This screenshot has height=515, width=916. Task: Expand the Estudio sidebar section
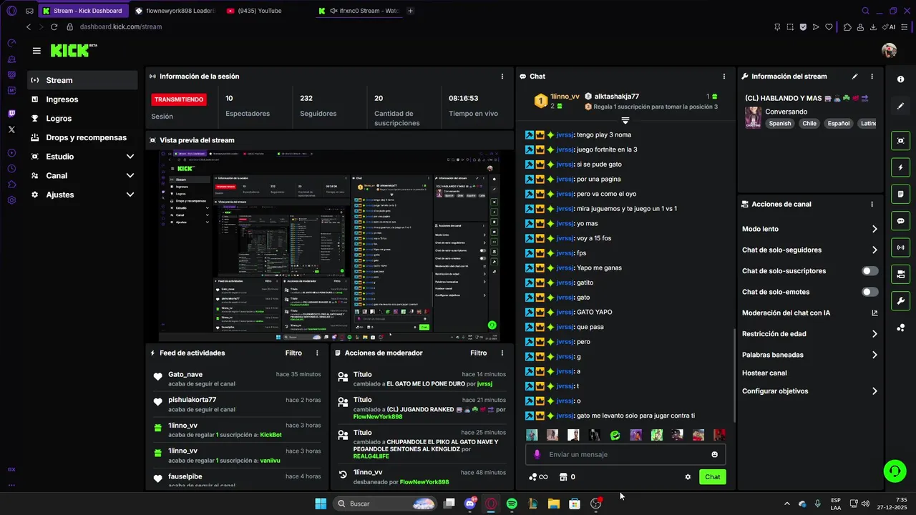tap(82, 157)
